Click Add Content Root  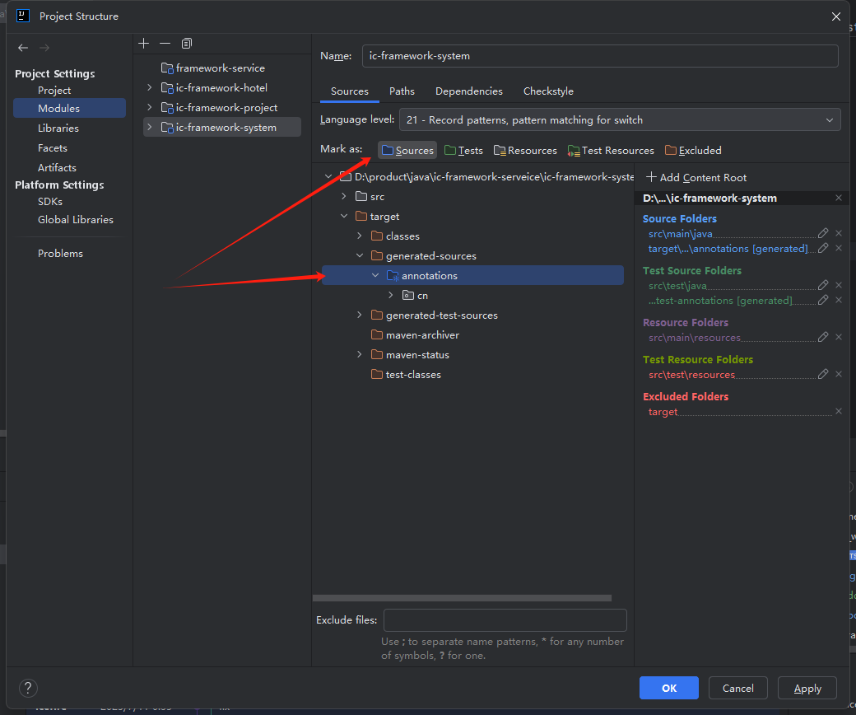coord(696,178)
